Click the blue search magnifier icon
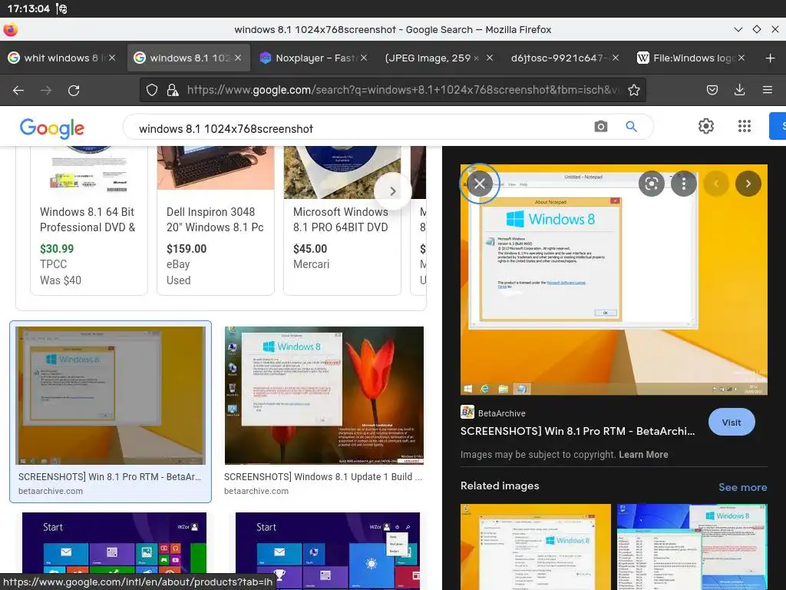Image resolution: width=786 pixels, height=590 pixels. pos(631,127)
